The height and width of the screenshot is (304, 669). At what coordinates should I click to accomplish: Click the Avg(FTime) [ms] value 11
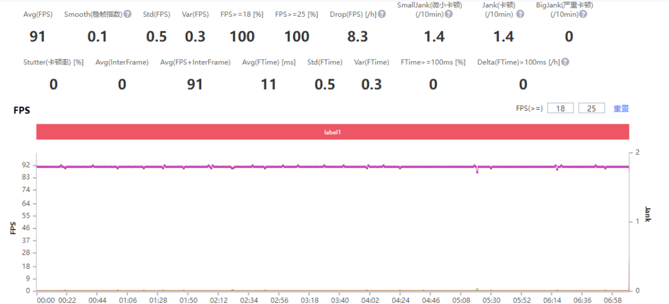pyautogui.click(x=269, y=85)
